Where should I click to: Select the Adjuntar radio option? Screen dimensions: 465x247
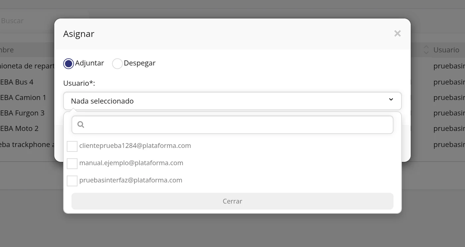(x=68, y=64)
